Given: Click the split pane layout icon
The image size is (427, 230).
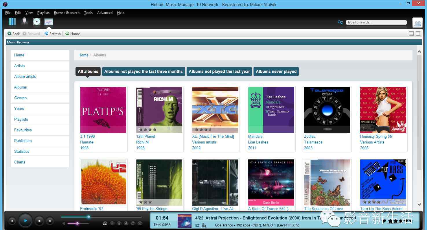Looking at the screenshot, I should 411,34.
